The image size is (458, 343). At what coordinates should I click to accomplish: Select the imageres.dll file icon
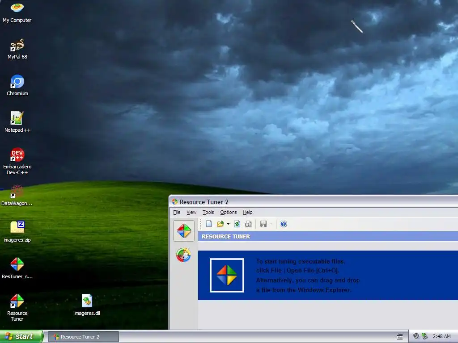[87, 305]
